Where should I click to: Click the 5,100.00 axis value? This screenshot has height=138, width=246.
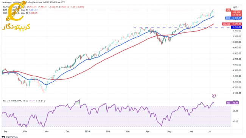[x=237, y=36]
